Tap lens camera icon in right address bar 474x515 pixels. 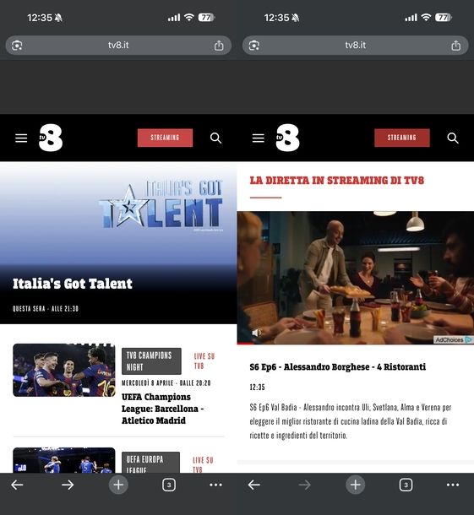coord(254,46)
